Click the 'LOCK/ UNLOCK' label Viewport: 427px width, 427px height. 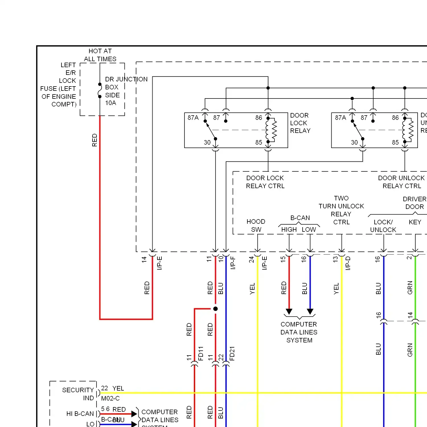383,226
